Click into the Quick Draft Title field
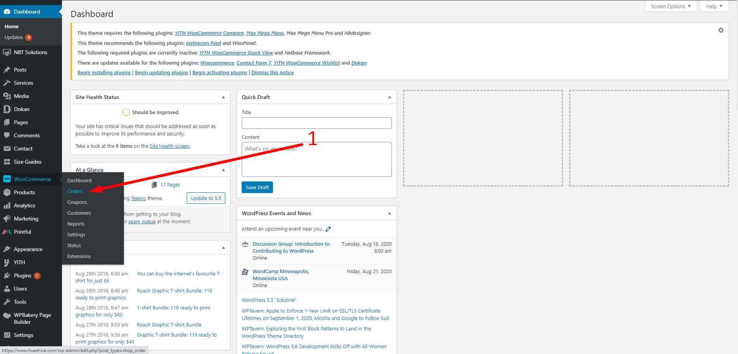This screenshot has height=354, width=738. [317, 123]
